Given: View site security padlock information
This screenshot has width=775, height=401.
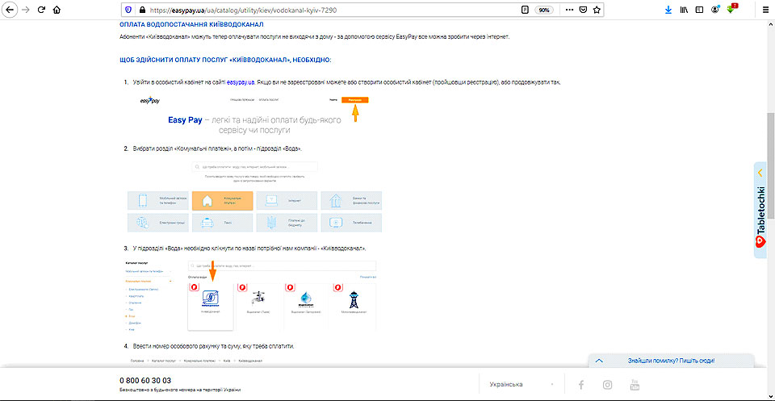Looking at the screenshot, I should pos(142,10).
